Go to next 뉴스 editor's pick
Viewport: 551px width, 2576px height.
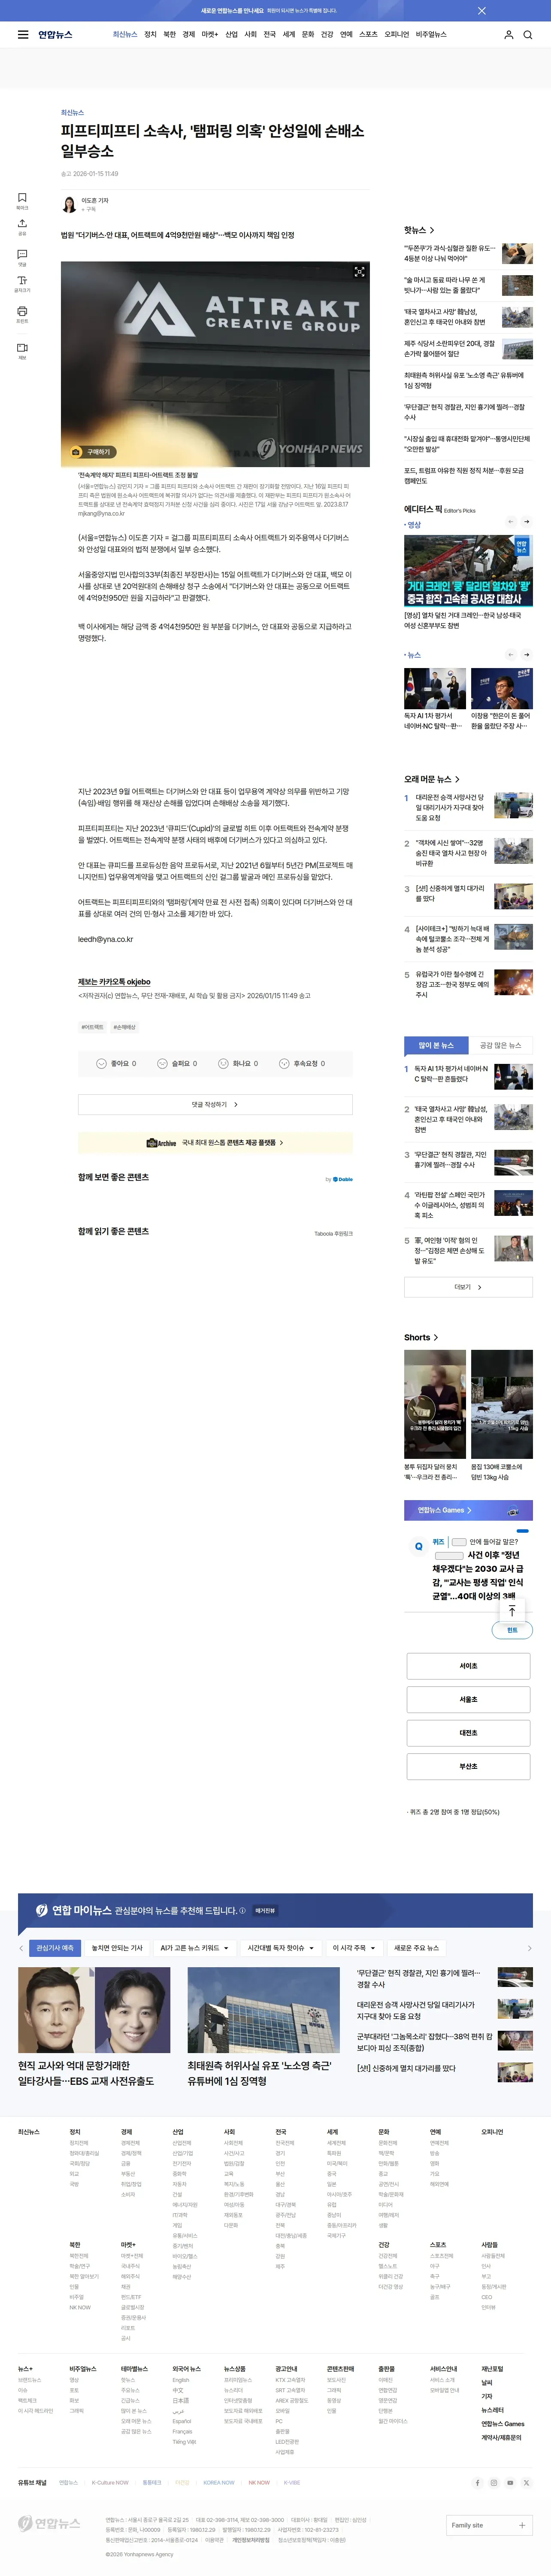click(x=527, y=655)
